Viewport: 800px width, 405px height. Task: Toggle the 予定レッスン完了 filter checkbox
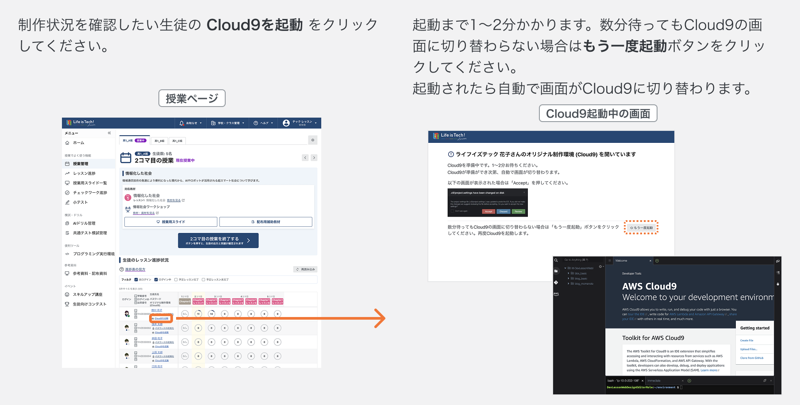click(176, 279)
